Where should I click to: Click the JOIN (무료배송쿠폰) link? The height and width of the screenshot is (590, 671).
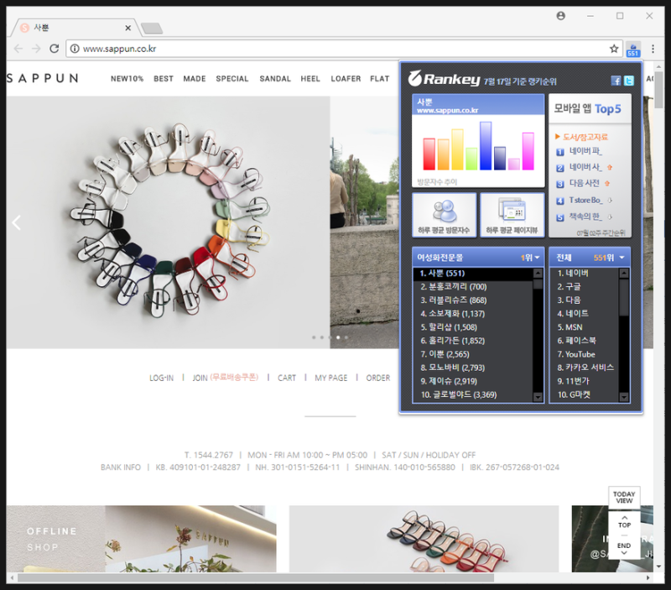[225, 378]
